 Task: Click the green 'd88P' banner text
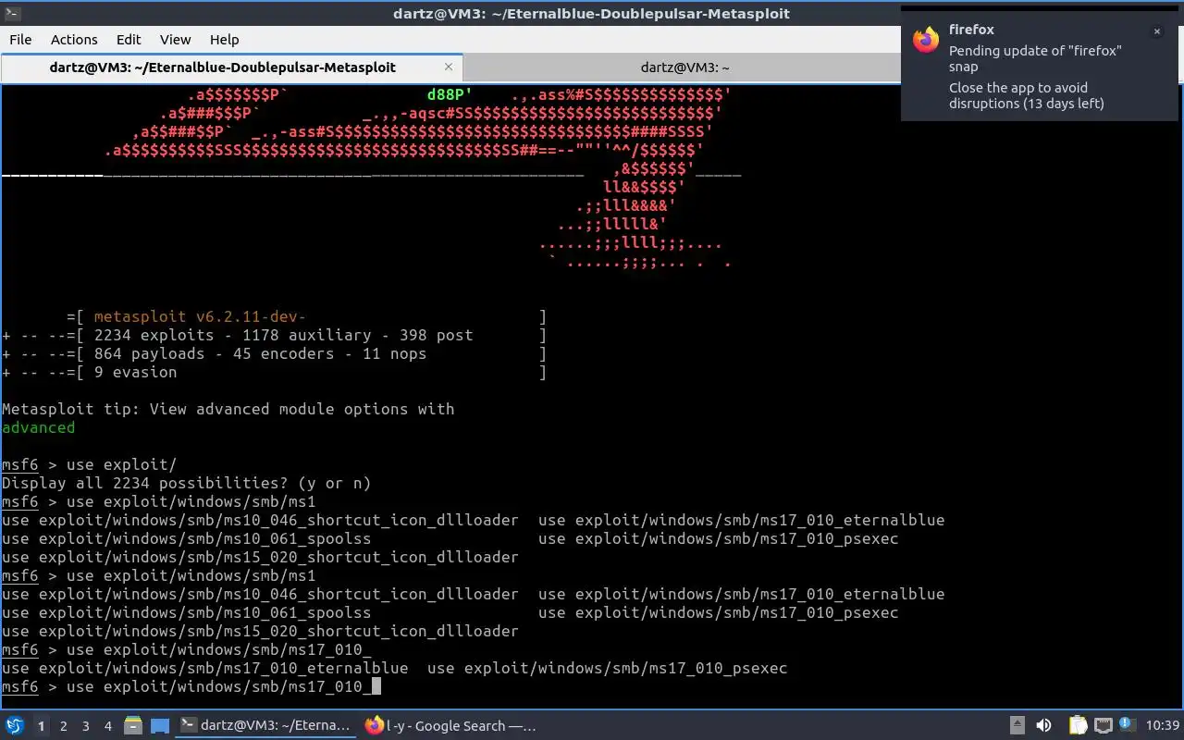[450, 94]
